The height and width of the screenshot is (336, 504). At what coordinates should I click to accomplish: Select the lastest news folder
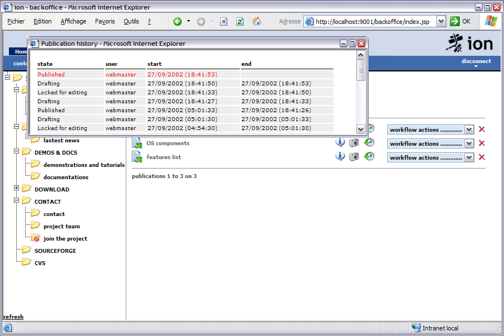pyautogui.click(x=61, y=141)
